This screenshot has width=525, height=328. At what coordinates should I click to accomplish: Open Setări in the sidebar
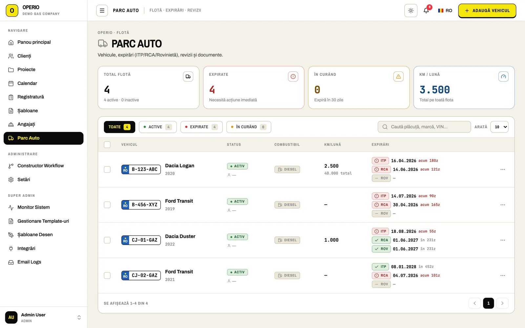point(44,180)
